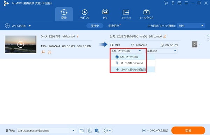Open the scissors cut tool
The width and height of the screenshot is (210, 135).
pos(50,52)
